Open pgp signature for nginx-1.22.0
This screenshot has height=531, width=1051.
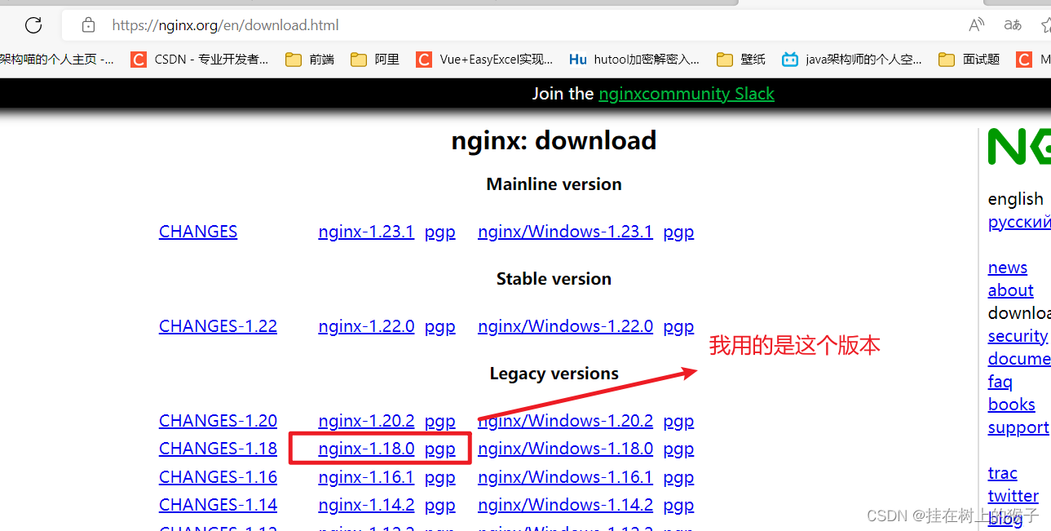439,326
